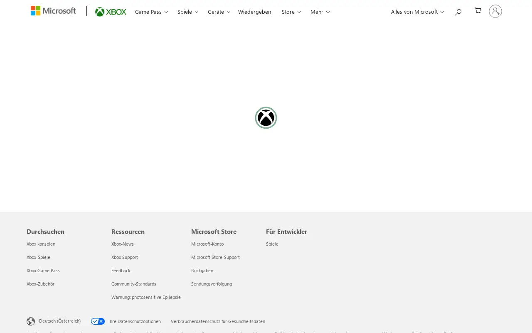The image size is (532, 333).
Task: Click the globe icon for language selection
Action: pos(31,321)
